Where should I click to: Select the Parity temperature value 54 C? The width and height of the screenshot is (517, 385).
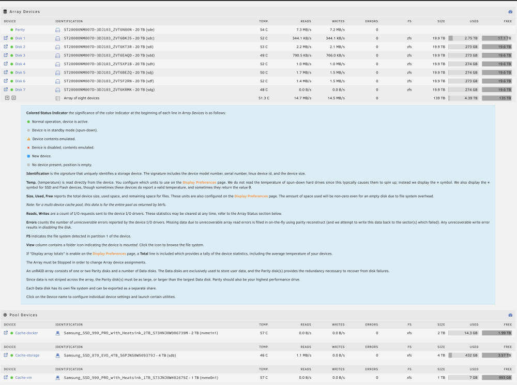pos(264,29)
